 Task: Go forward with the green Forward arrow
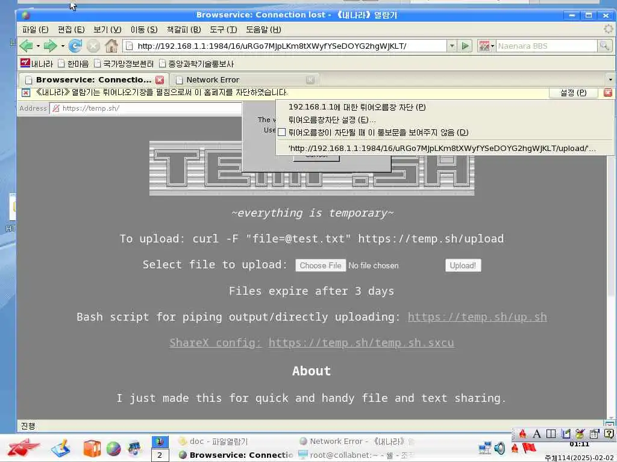[49, 46]
